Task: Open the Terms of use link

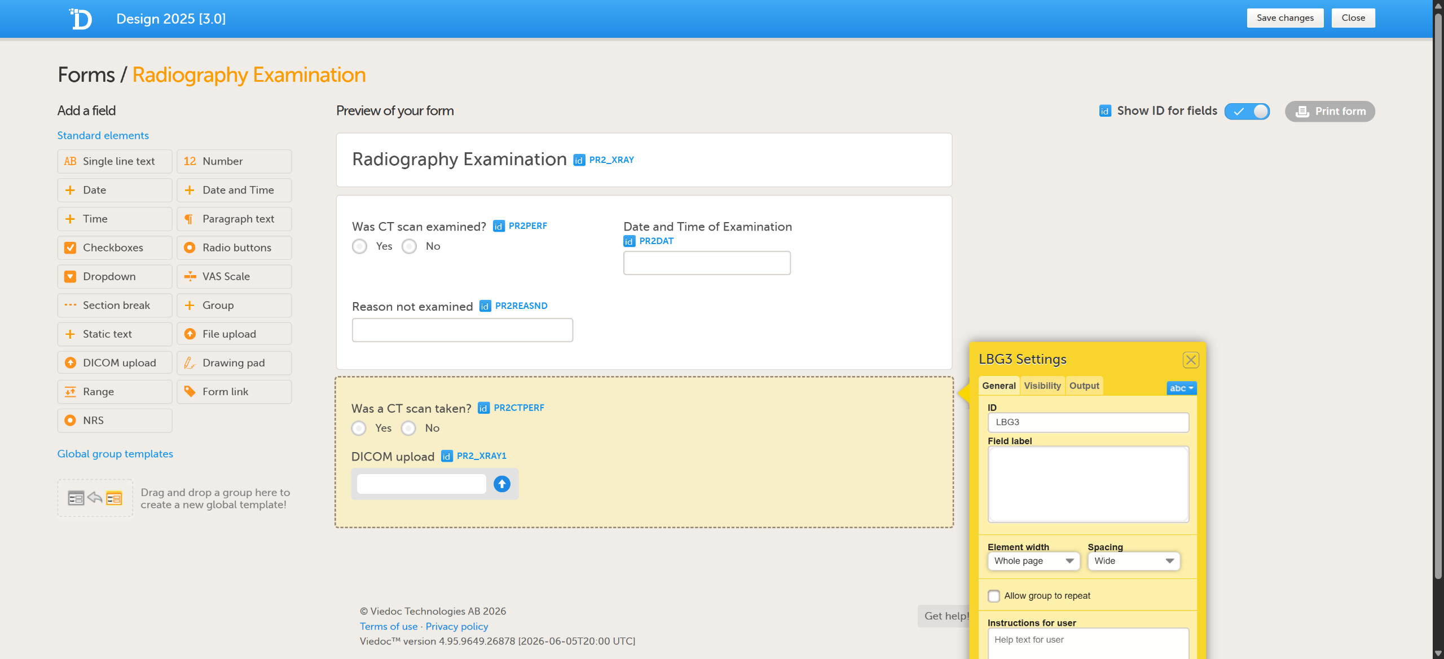Action: click(x=389, y=626)
